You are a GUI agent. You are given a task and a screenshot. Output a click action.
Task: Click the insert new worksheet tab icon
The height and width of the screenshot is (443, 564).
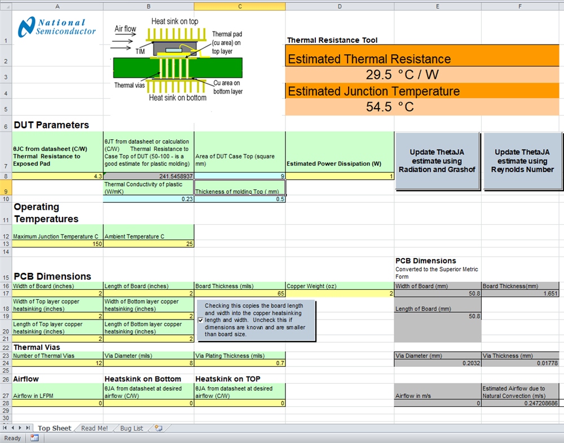tap(159, 428)
